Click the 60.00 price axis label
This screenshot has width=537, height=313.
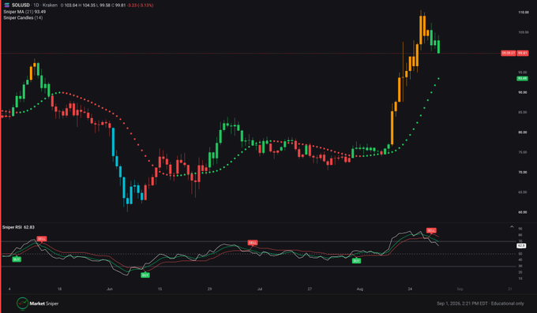523,212
